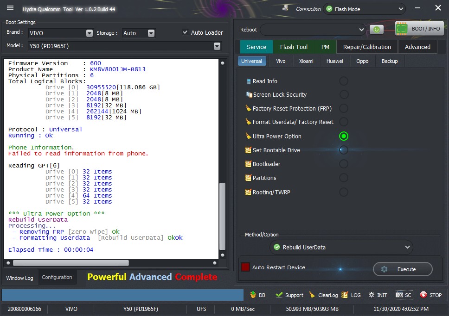Select the Huawei sub-tab

pyautogui.click(x=334, y=61)
